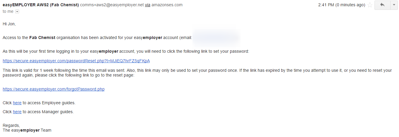Screen dimensions: 399x137
Task: Click 'The easyemployer Team' signature
Action: [x=27, y=130]
